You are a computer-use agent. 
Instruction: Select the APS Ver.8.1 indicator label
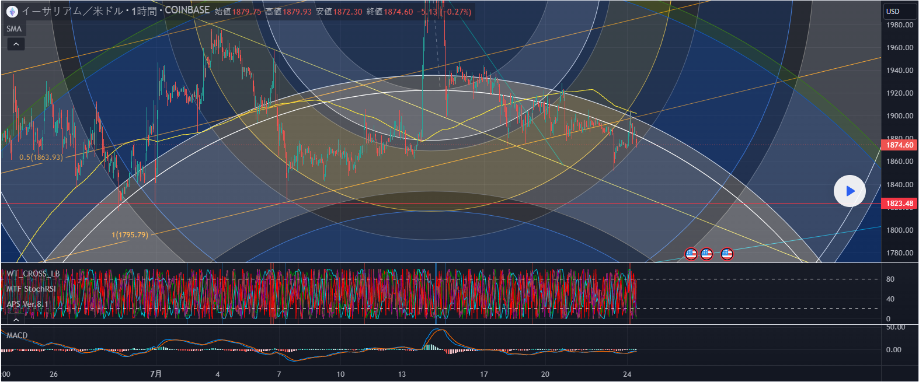(x=27, y=304)
